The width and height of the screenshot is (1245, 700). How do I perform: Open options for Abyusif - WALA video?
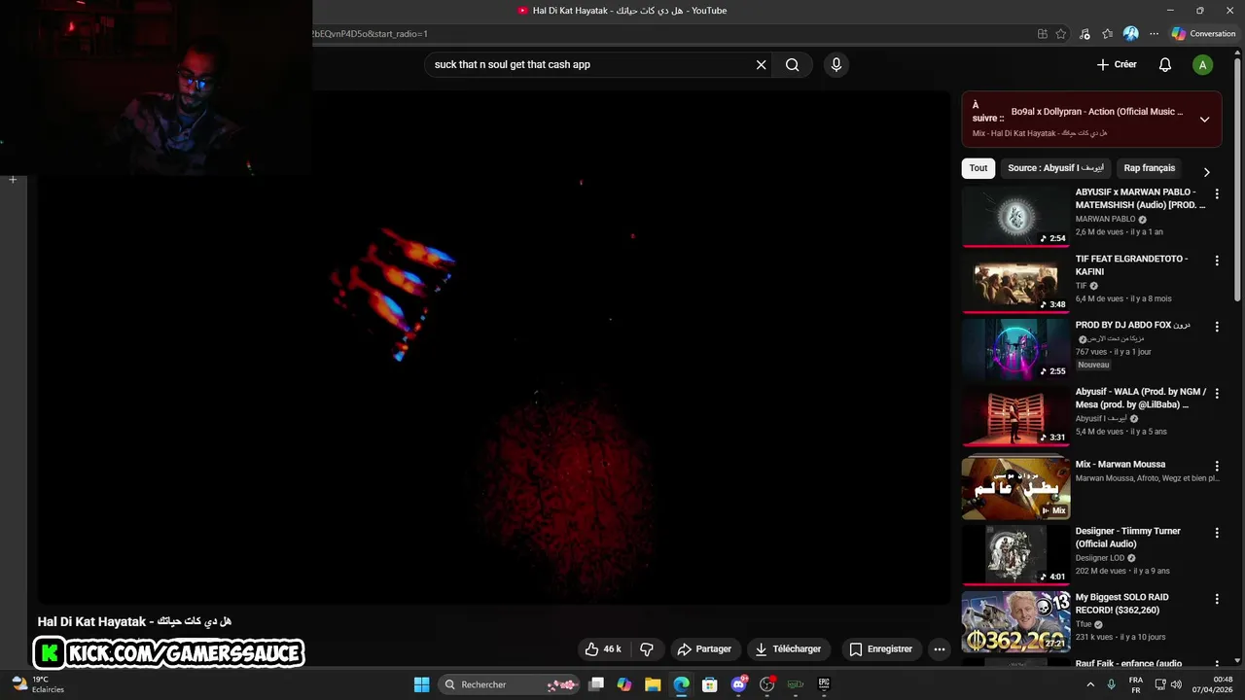[1216, 394]
